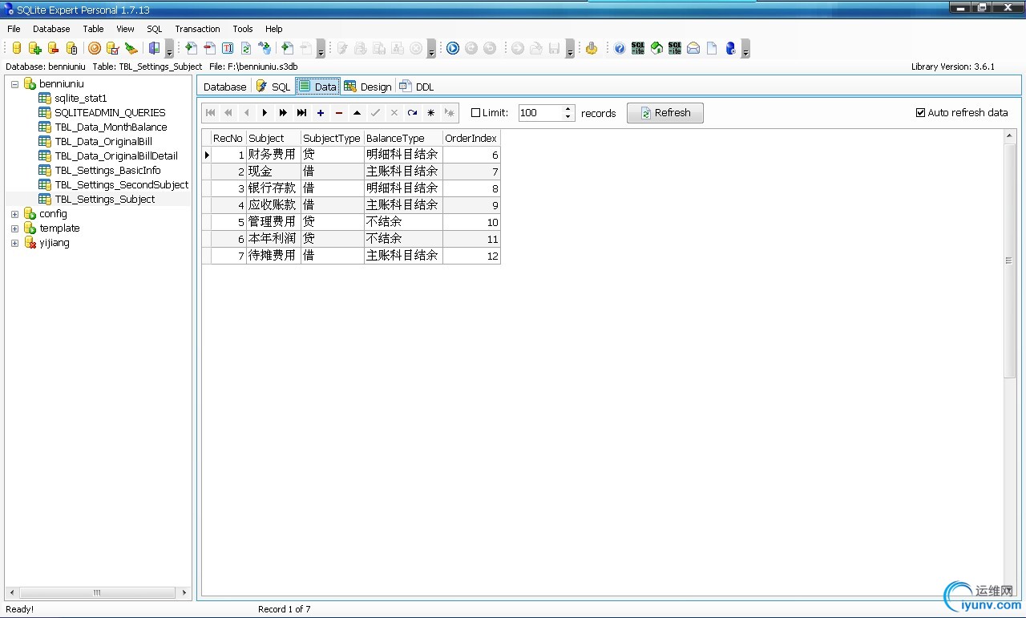This screenshot has width=1026, height=618.
Task: Go to last record in navigator
Action: tap(302, 113)
